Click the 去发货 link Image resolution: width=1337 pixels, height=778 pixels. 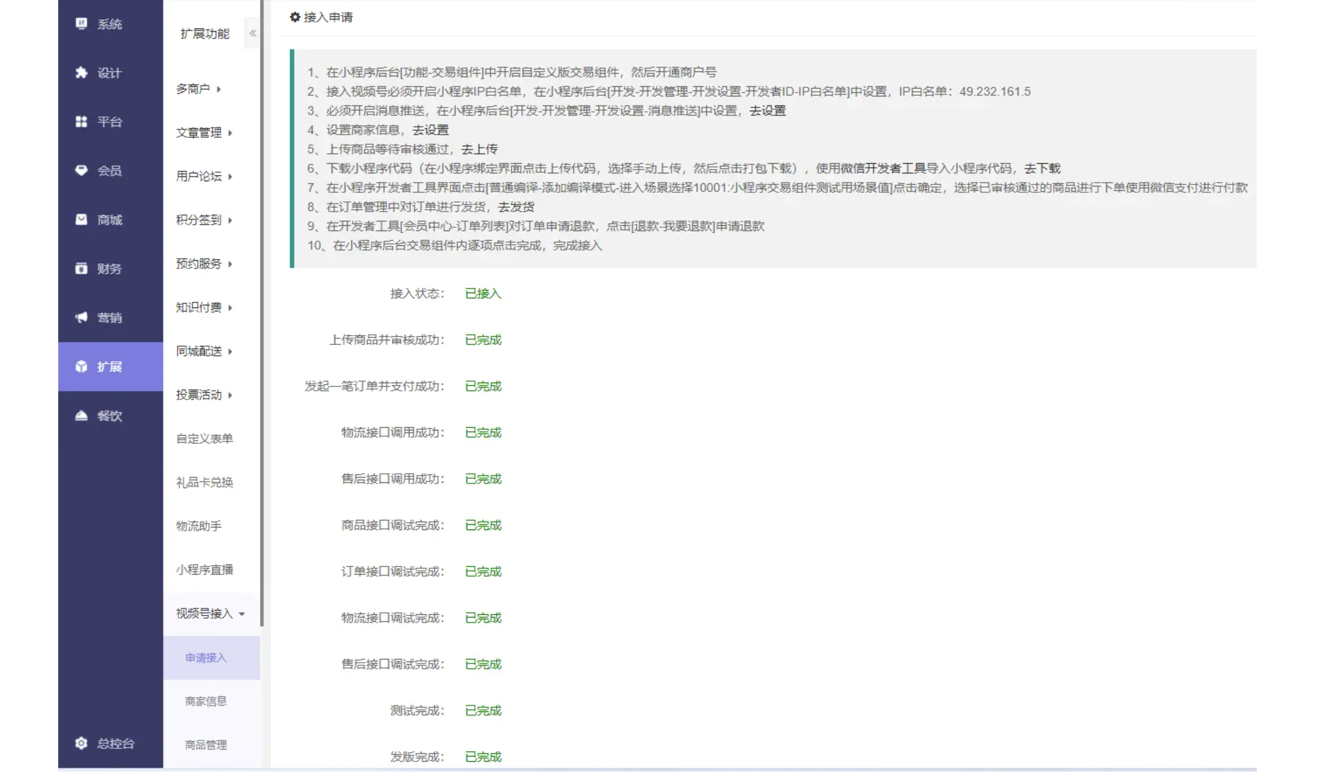click(516, 207)
